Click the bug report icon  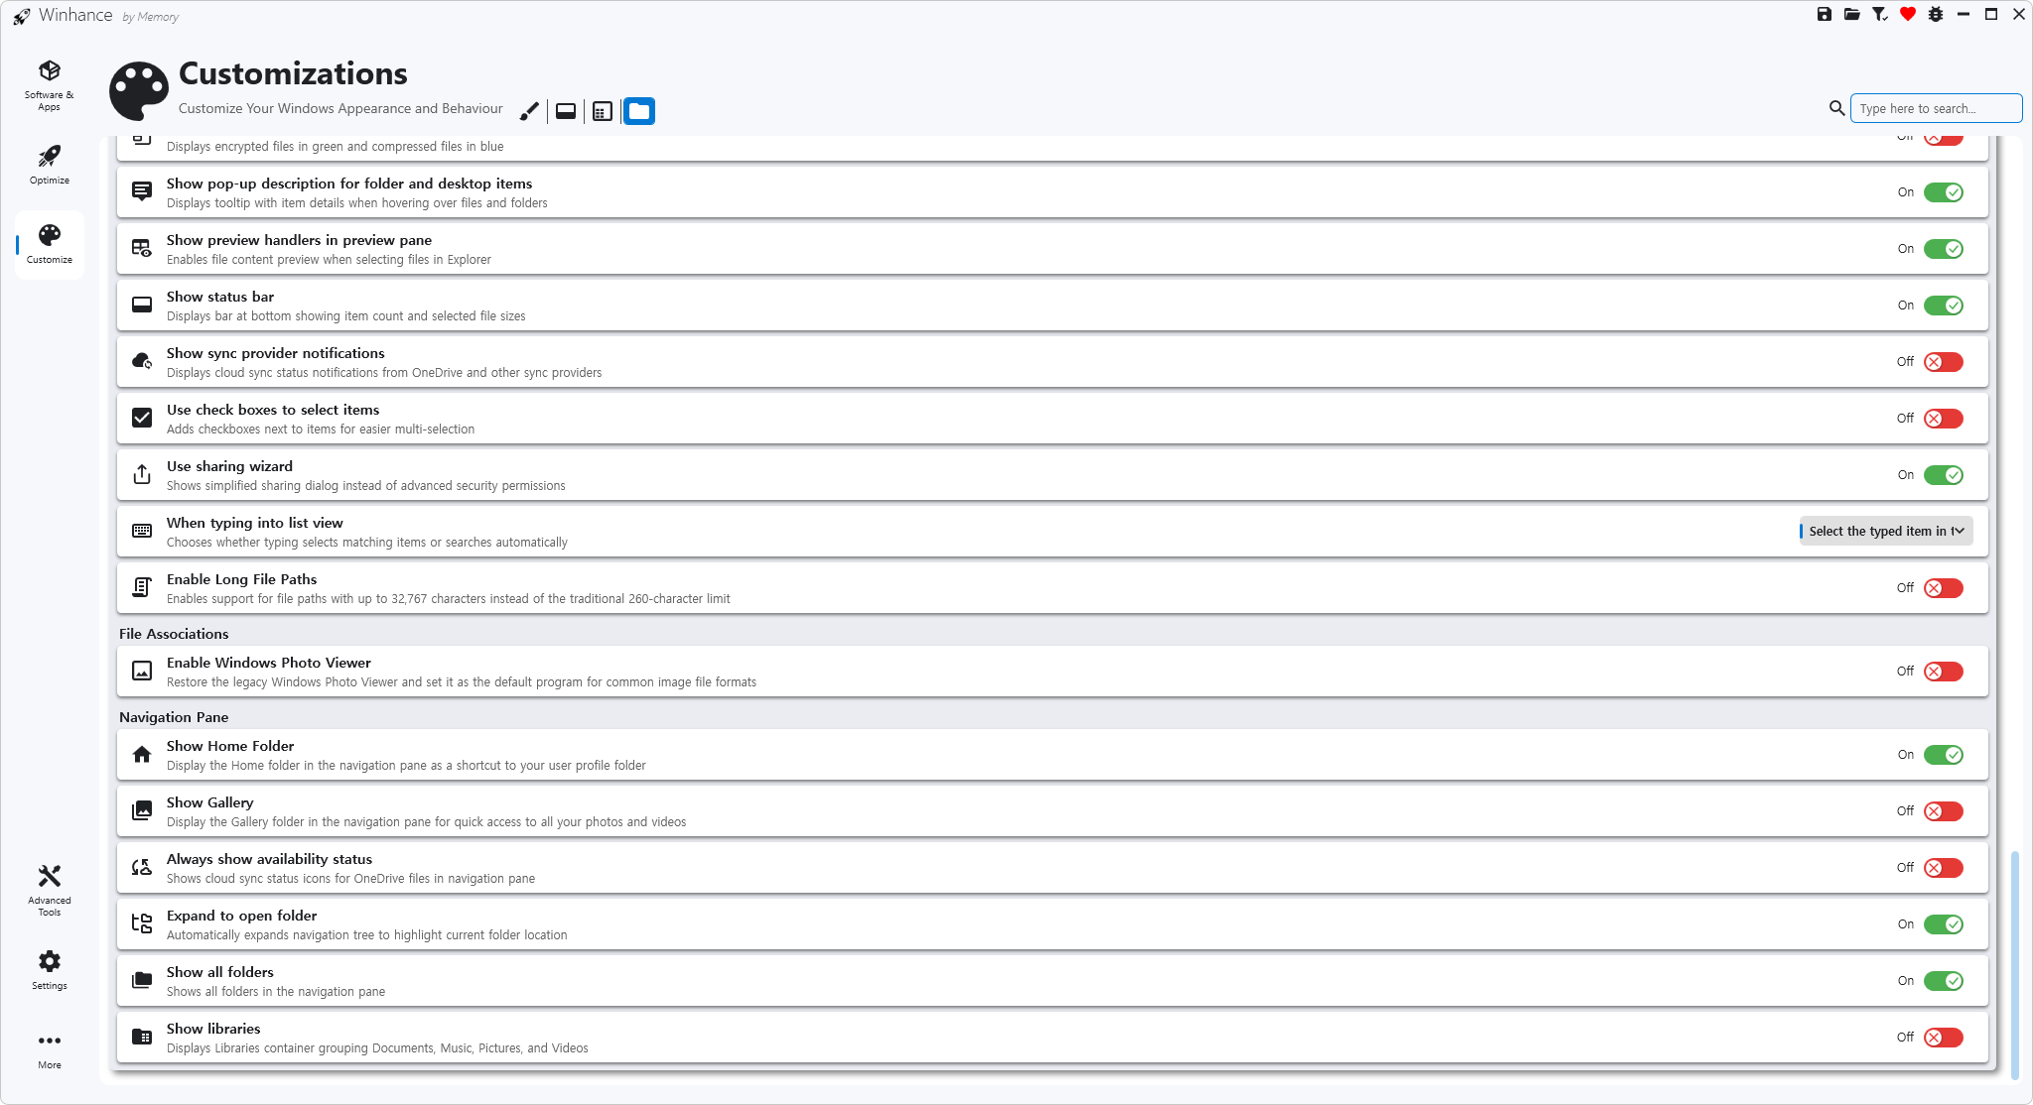tap(1935, 14)
